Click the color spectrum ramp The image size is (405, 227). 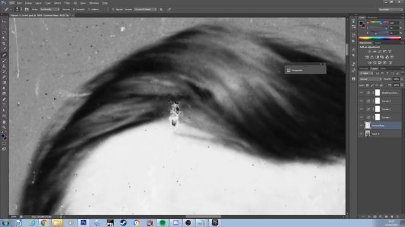coord(380,38)
